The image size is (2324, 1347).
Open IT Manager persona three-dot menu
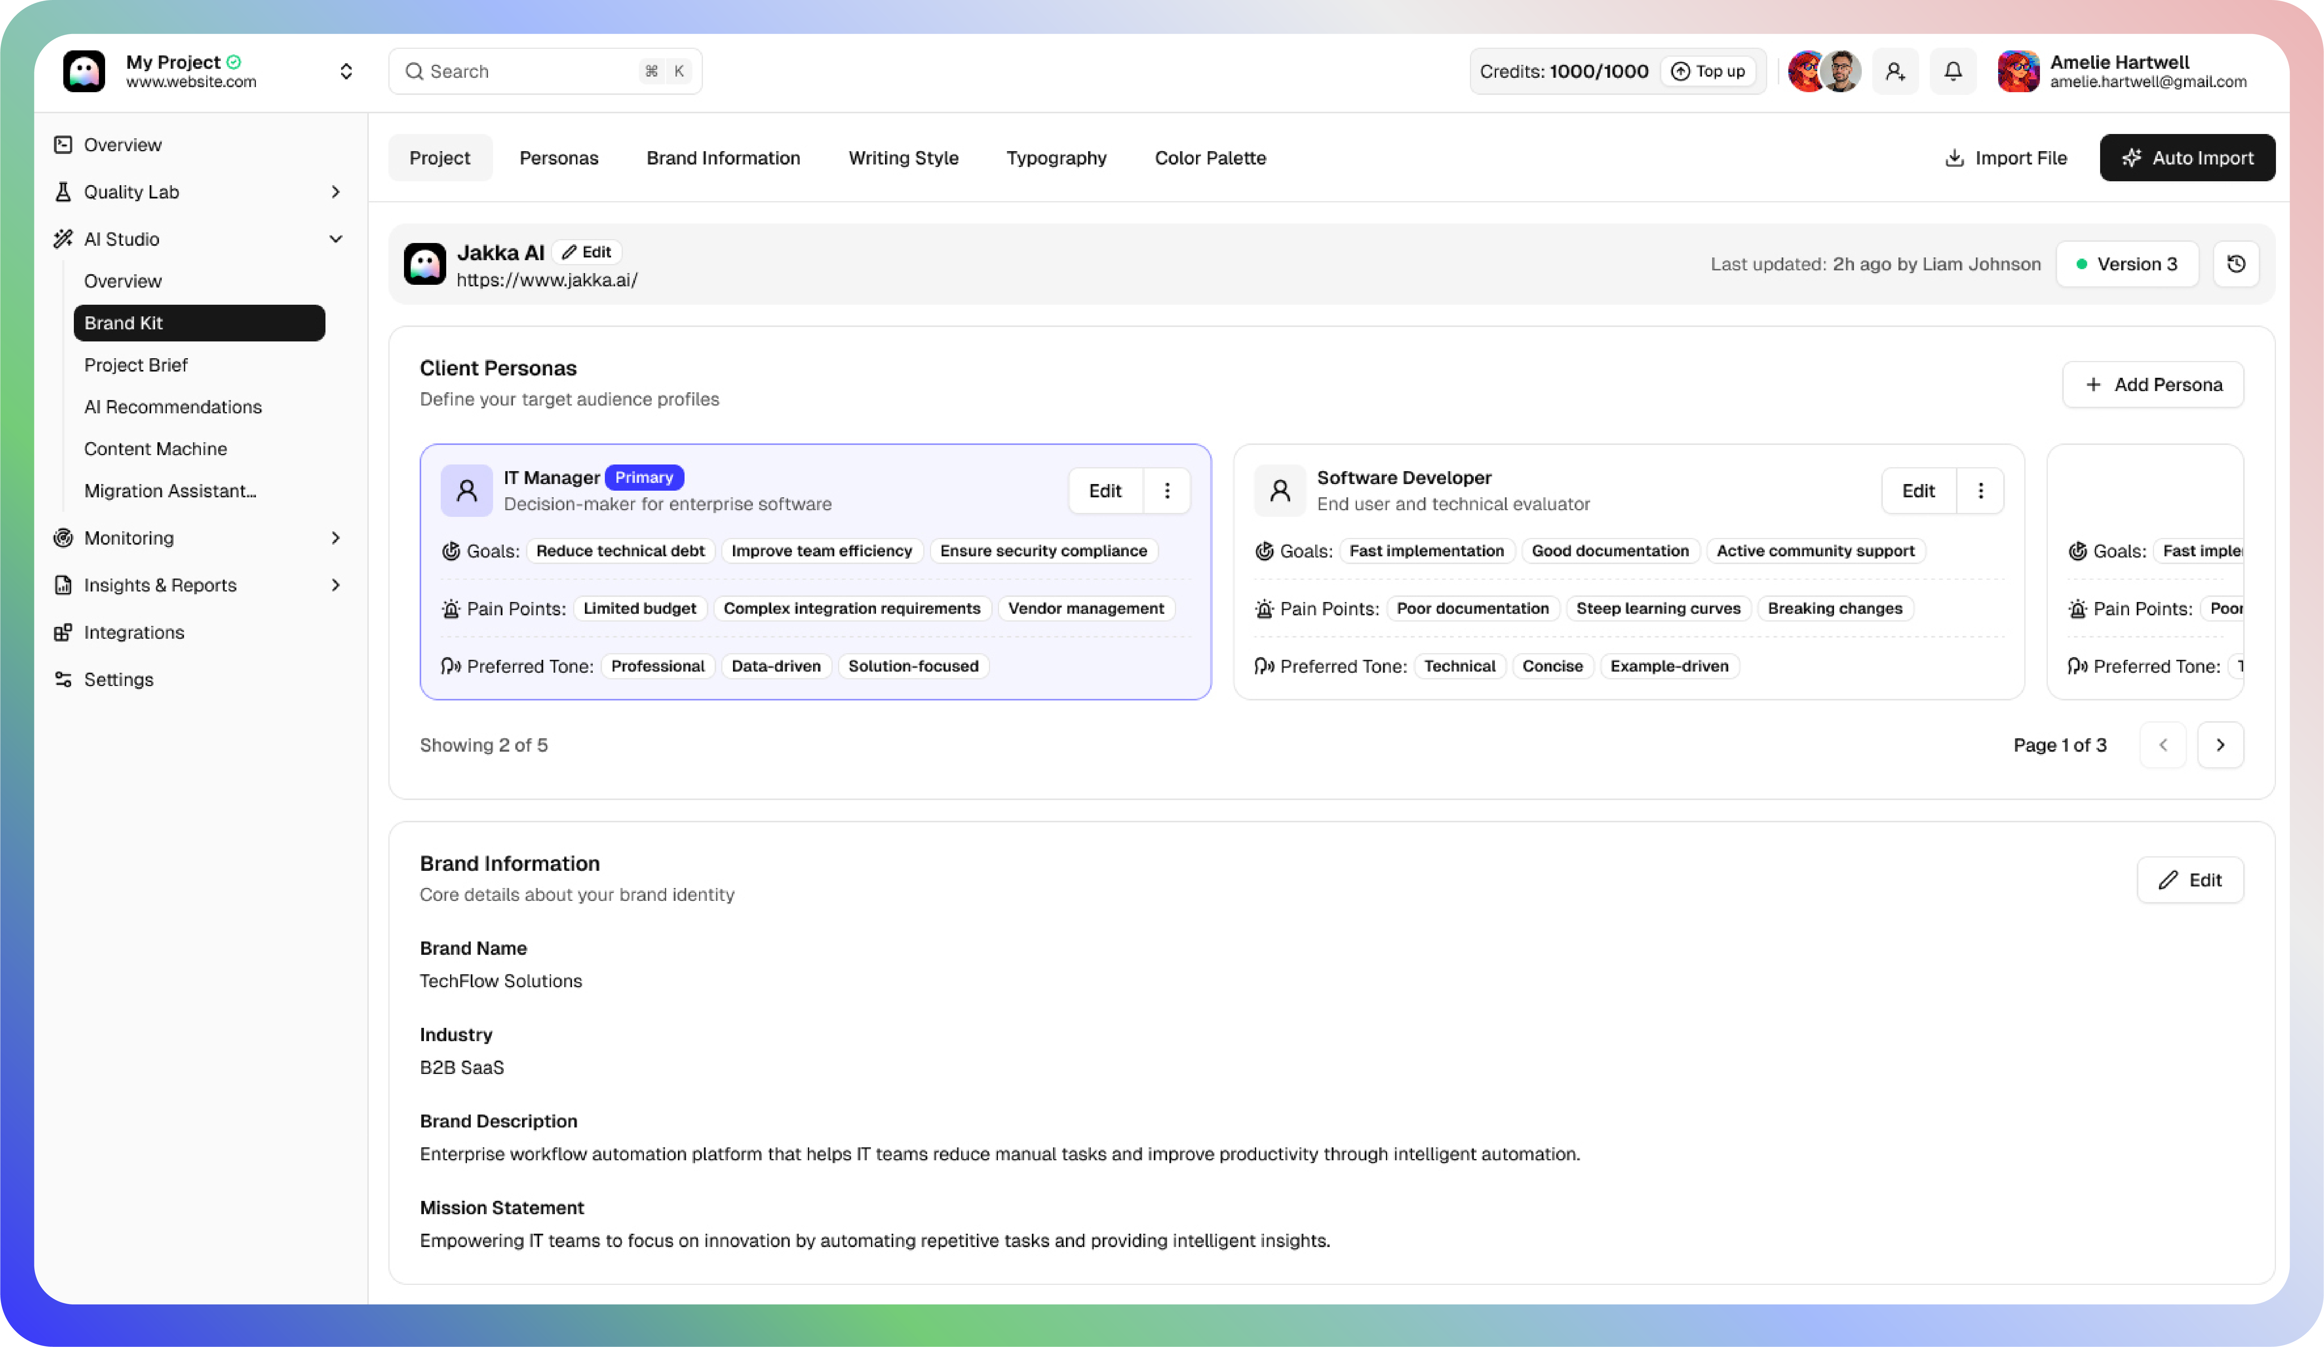point(1167,491)
